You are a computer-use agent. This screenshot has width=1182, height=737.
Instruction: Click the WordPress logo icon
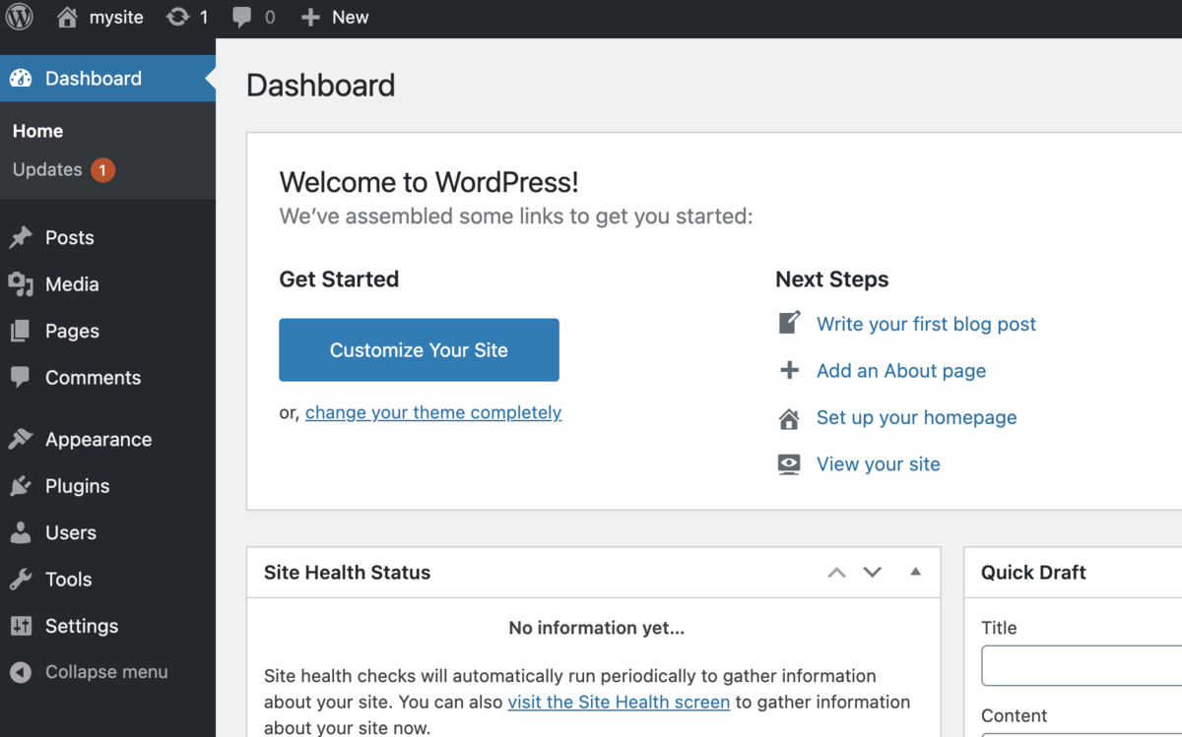(x=20, y=17)
